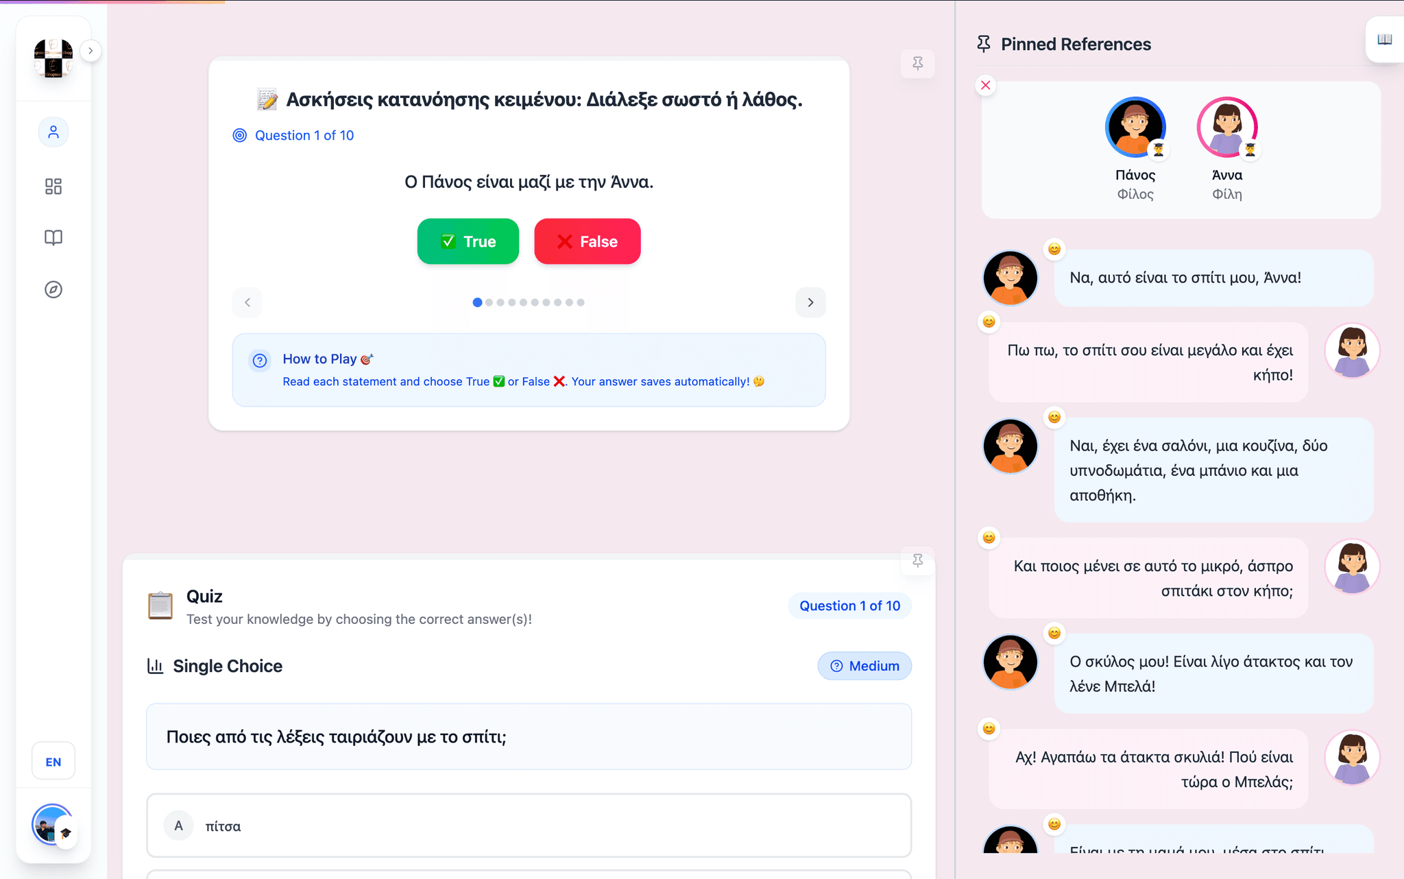The height and width of the screenshot is (879, 1404).
Task: Click the Quiz clipboard icon
Action: coord(160,605)
